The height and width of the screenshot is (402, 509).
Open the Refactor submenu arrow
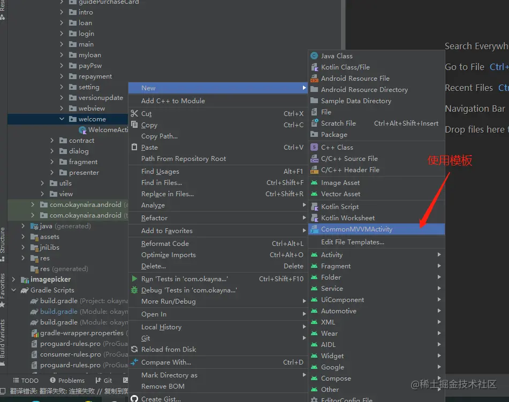point(304,218)
